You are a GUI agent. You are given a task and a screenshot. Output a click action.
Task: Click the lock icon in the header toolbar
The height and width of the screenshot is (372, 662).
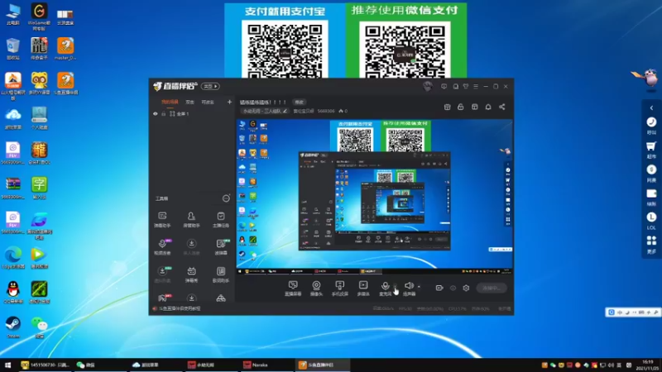(461, 107)
